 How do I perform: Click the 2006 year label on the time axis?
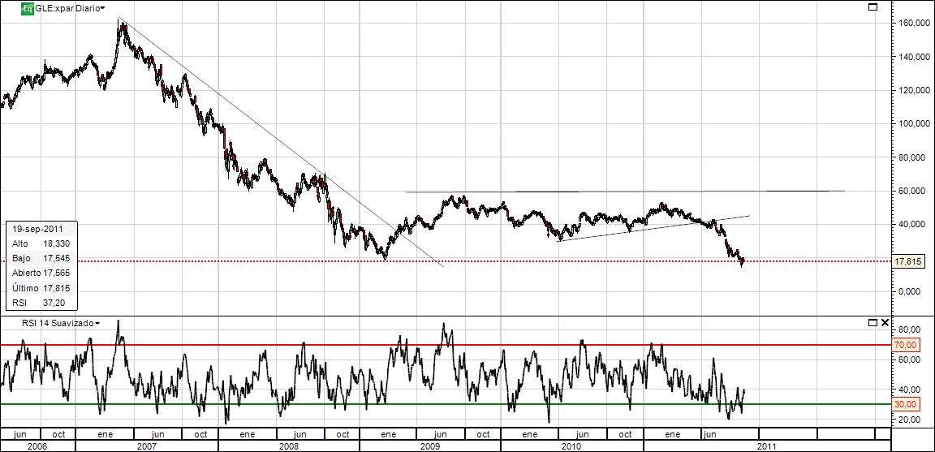point(37,446)
